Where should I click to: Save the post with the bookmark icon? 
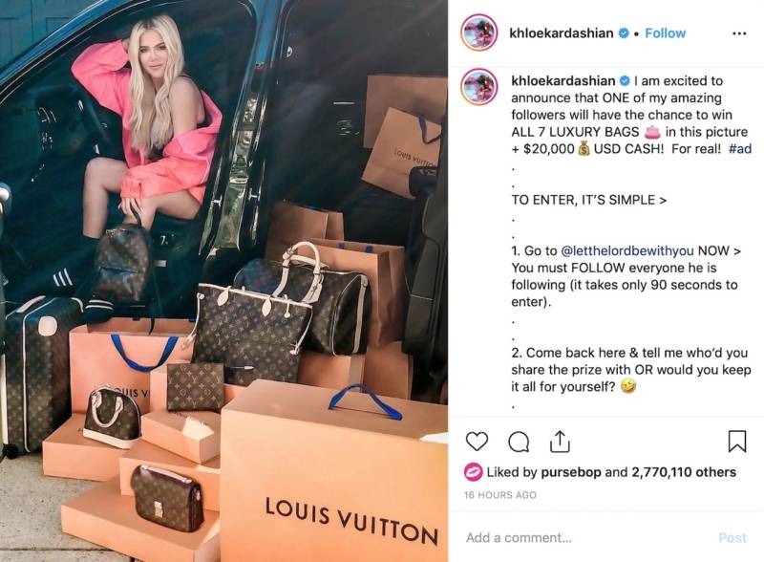736,441
